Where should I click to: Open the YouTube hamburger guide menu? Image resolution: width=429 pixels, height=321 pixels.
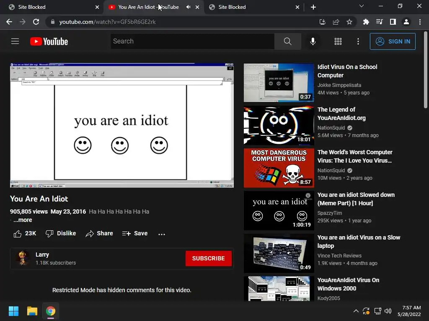[x=15, y=41]
